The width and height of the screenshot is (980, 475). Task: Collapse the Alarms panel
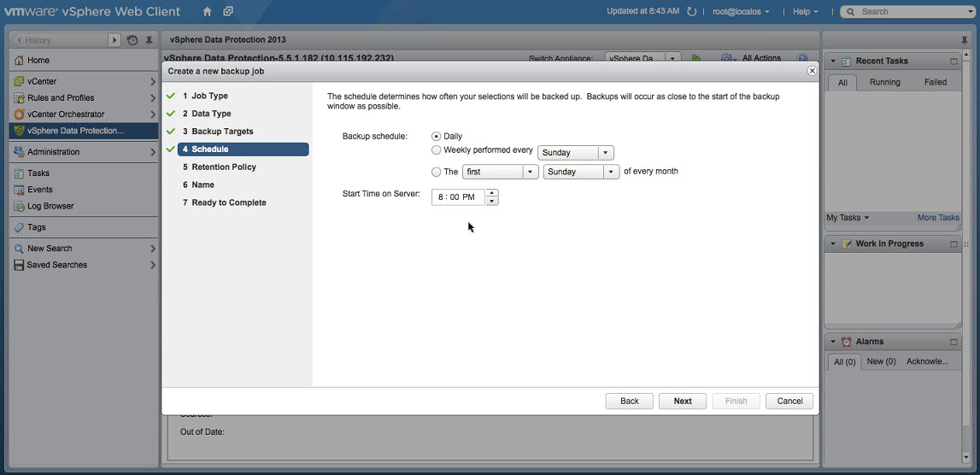coord(832,342)
